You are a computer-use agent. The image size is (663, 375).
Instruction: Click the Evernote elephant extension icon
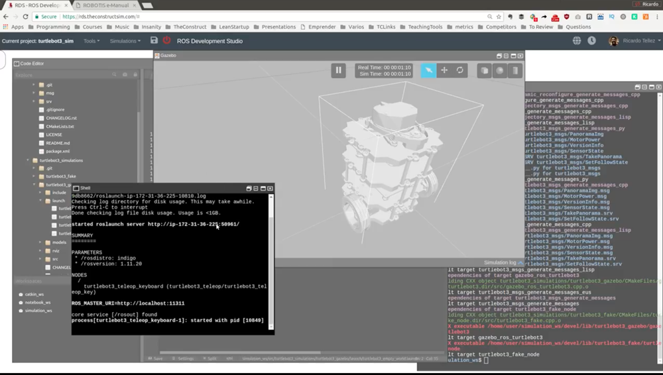click(x=511, y=17)
